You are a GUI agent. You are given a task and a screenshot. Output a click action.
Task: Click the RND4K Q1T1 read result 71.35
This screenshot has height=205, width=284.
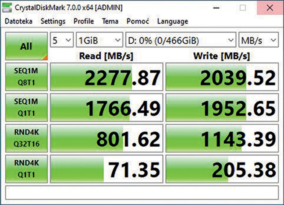[x=107, y=169]
